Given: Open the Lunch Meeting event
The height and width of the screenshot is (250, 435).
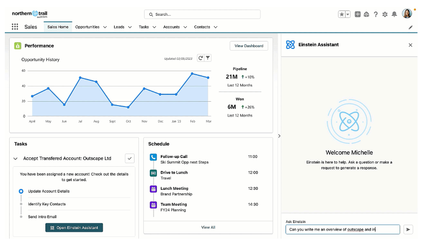Looking at the screenshot, I should pos(174,188).
